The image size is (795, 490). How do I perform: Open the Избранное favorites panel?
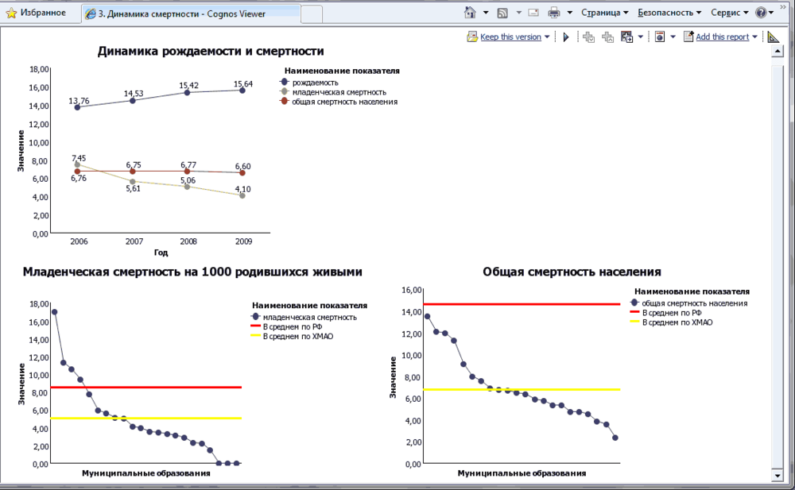[36, 13]
